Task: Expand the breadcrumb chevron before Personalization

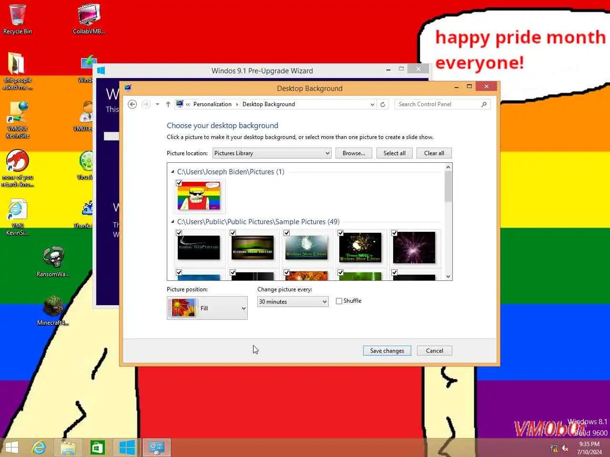Action: [x=188, y=104]
